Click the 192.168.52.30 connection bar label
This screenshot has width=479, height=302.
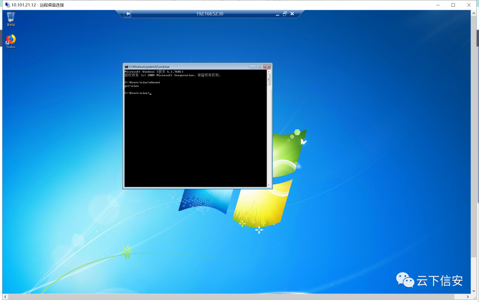(209, 14)
